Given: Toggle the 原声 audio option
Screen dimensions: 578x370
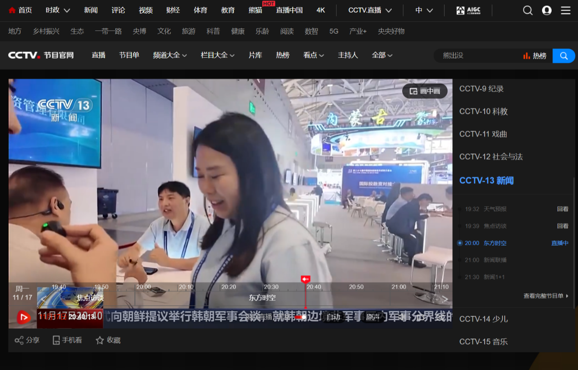Looking at the screenshot, I should pos(373,317).
